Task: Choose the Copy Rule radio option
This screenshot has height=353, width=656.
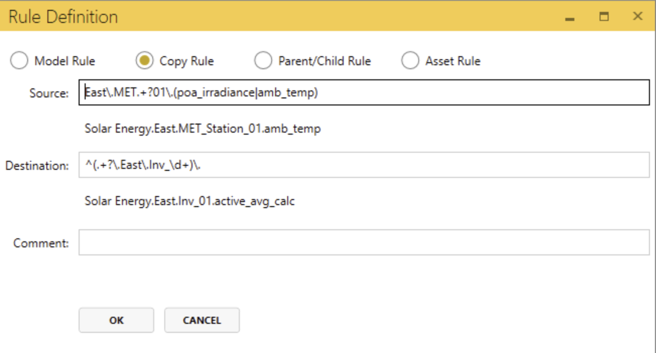Action: (x=145, y=61)
